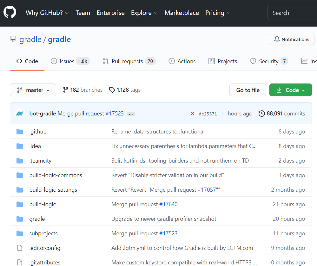Viewport: 317px width, 266px height.
Task: Click in the Search field
Action: [292, 13]
